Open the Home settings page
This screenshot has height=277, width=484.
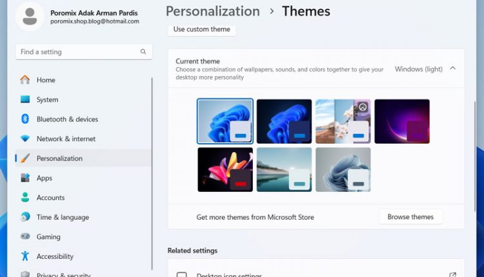tap(83, 80)
